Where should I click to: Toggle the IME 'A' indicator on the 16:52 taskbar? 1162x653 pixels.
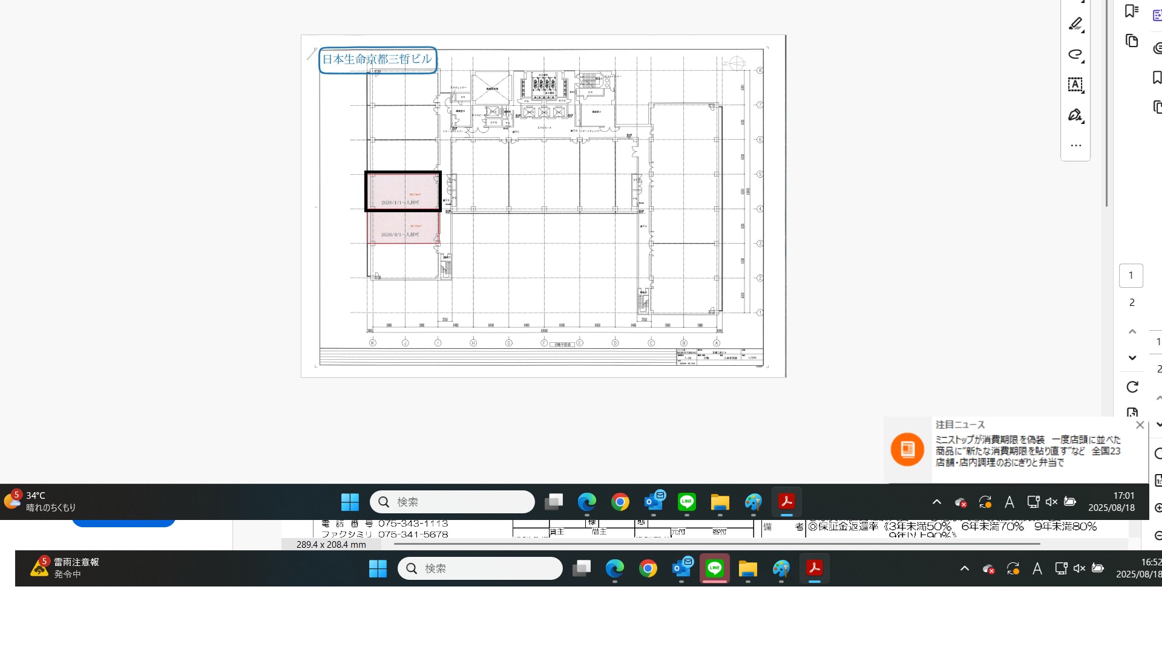1037,568
